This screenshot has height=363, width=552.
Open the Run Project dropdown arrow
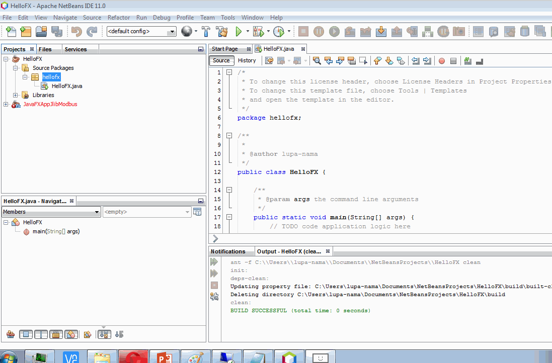(248, 31)
